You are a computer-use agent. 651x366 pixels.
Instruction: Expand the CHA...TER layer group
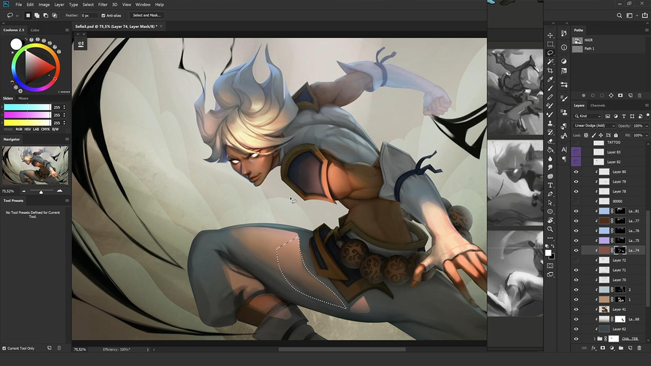[x=594, y=339]
